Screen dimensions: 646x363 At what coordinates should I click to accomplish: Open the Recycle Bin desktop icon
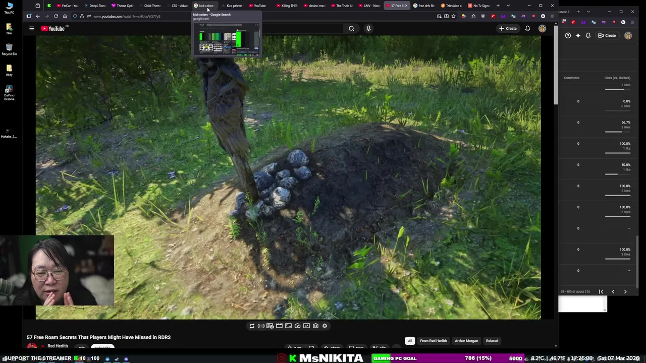(9, 49)
